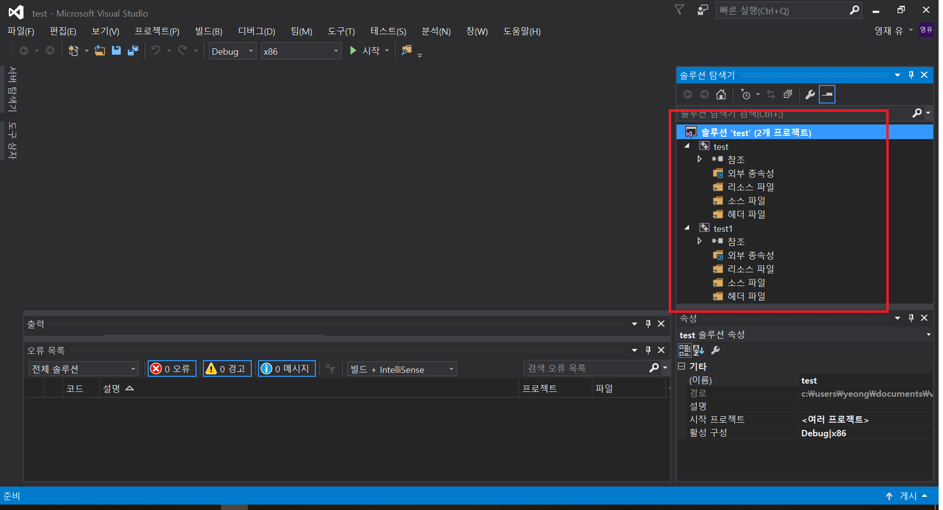Collapse the 기타 property category

[x=681, y=366]
